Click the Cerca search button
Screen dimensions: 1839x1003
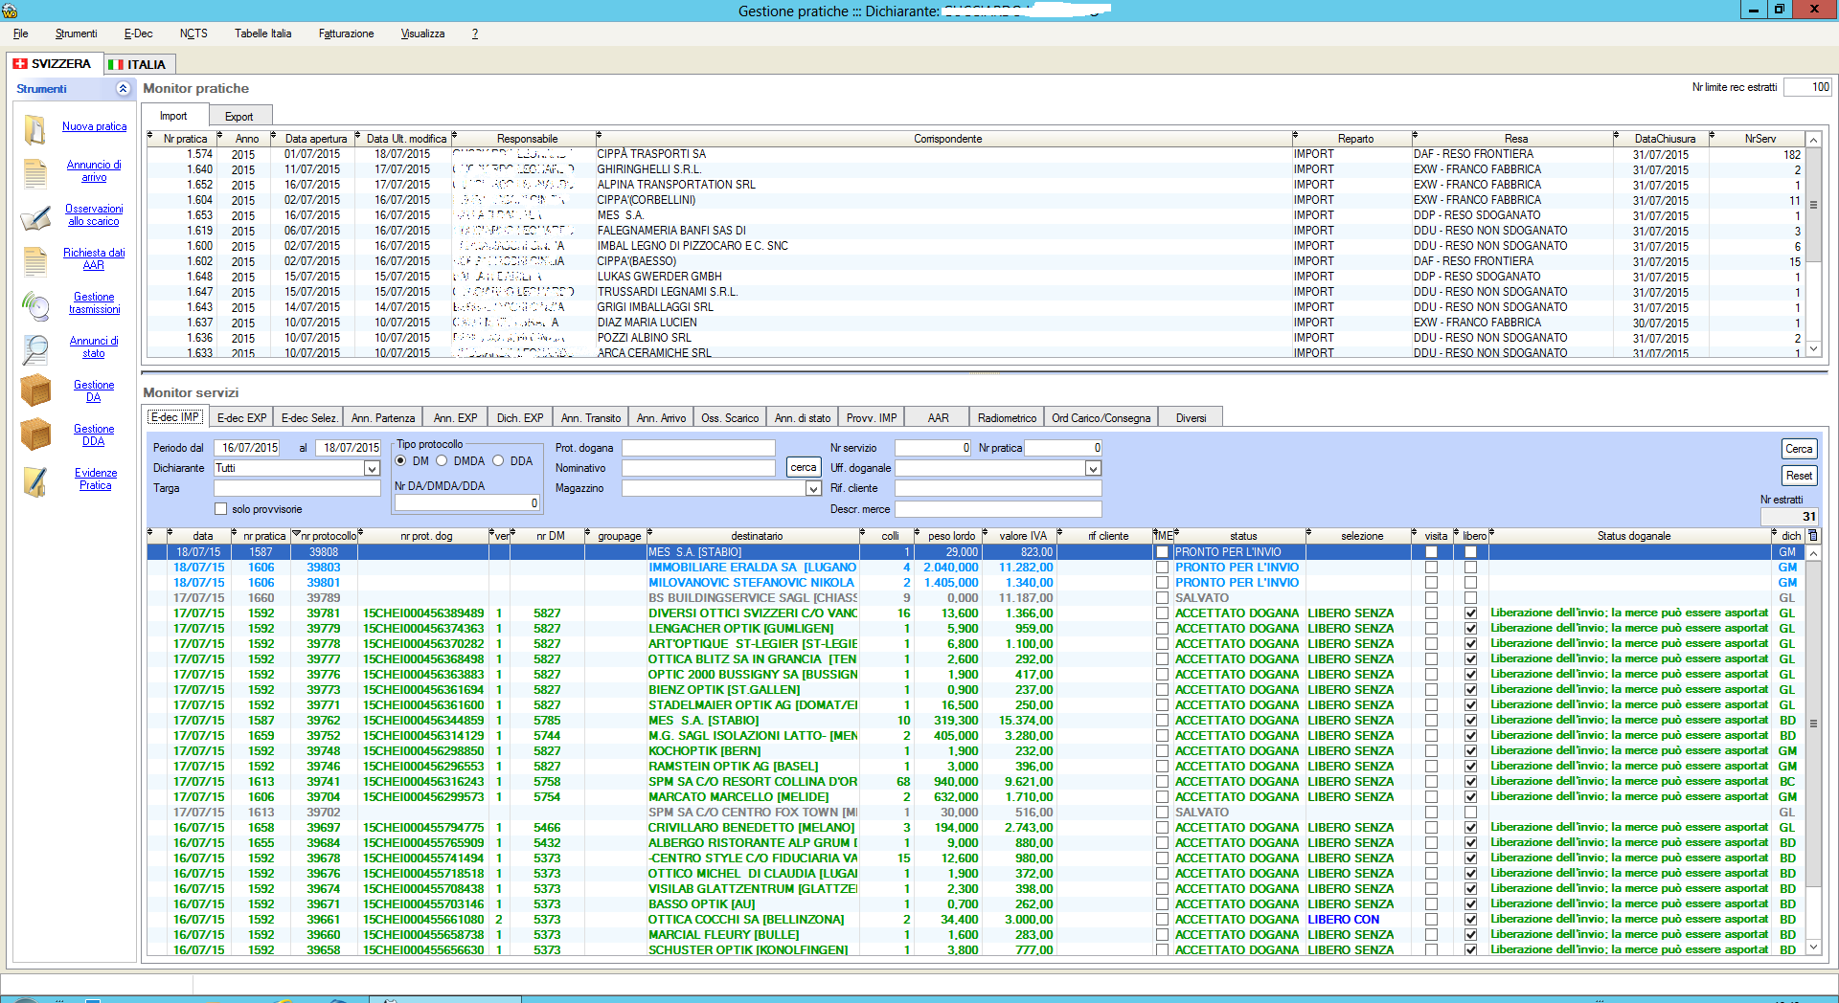(1798, 449)
